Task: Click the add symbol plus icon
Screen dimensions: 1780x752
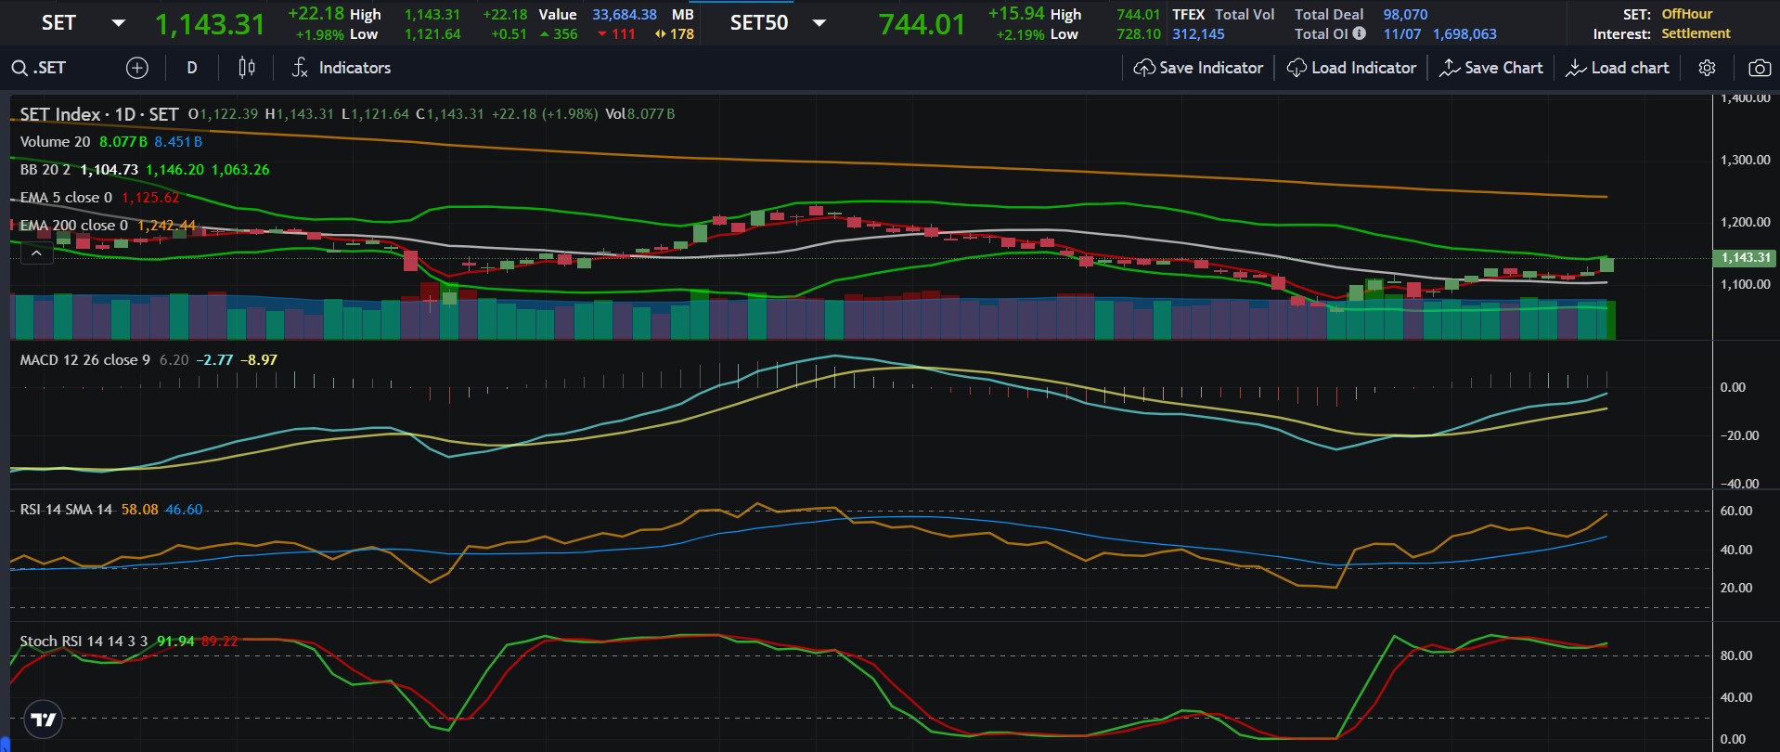Action: pos(136,68)
